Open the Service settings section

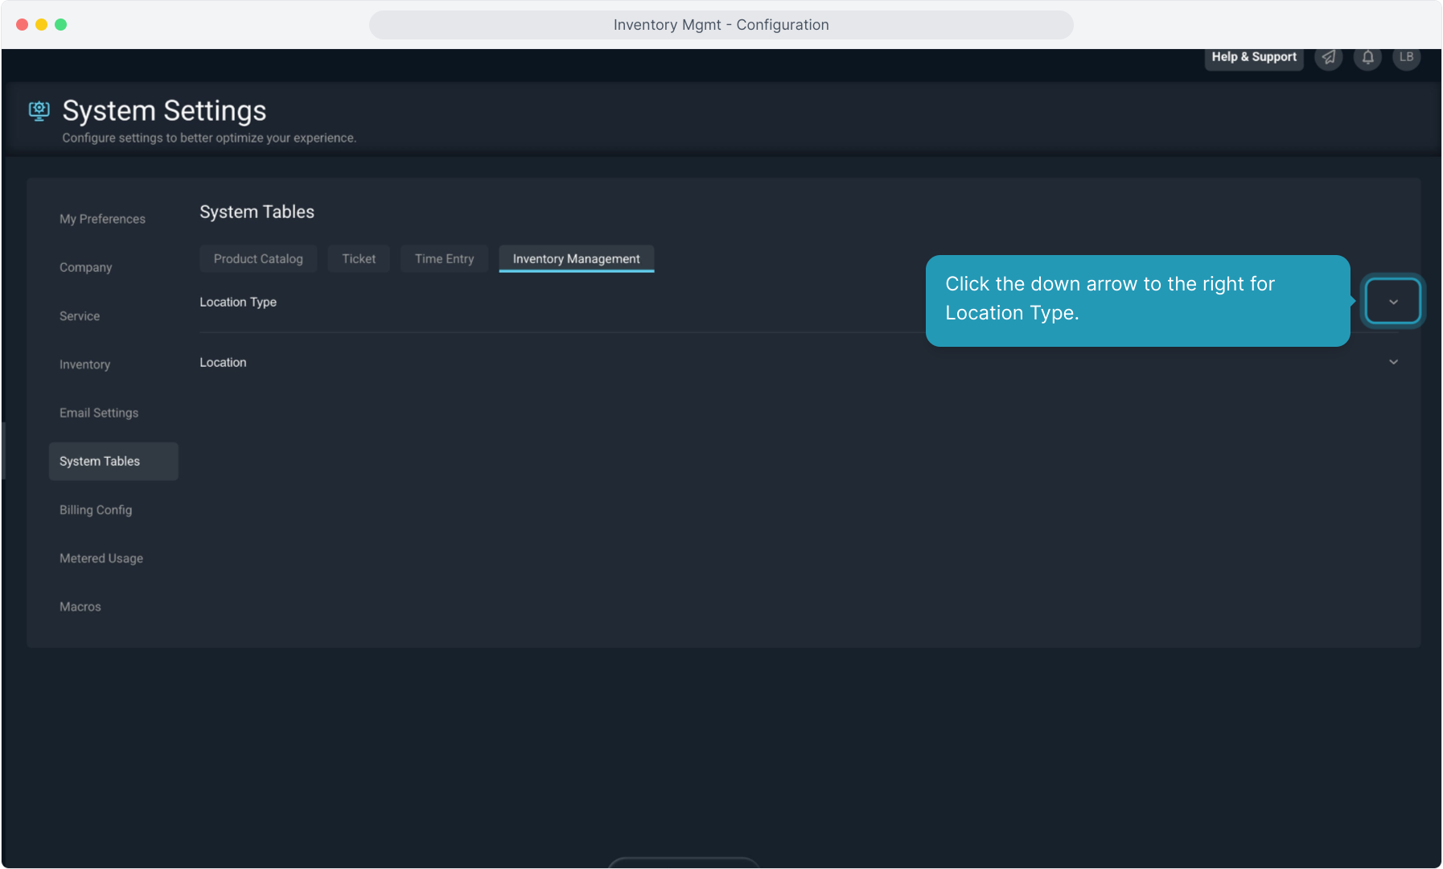[80, 316]
